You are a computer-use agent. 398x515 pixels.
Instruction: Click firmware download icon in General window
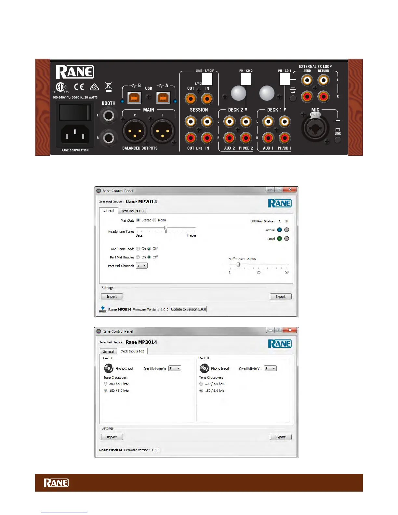pos(102,309)
